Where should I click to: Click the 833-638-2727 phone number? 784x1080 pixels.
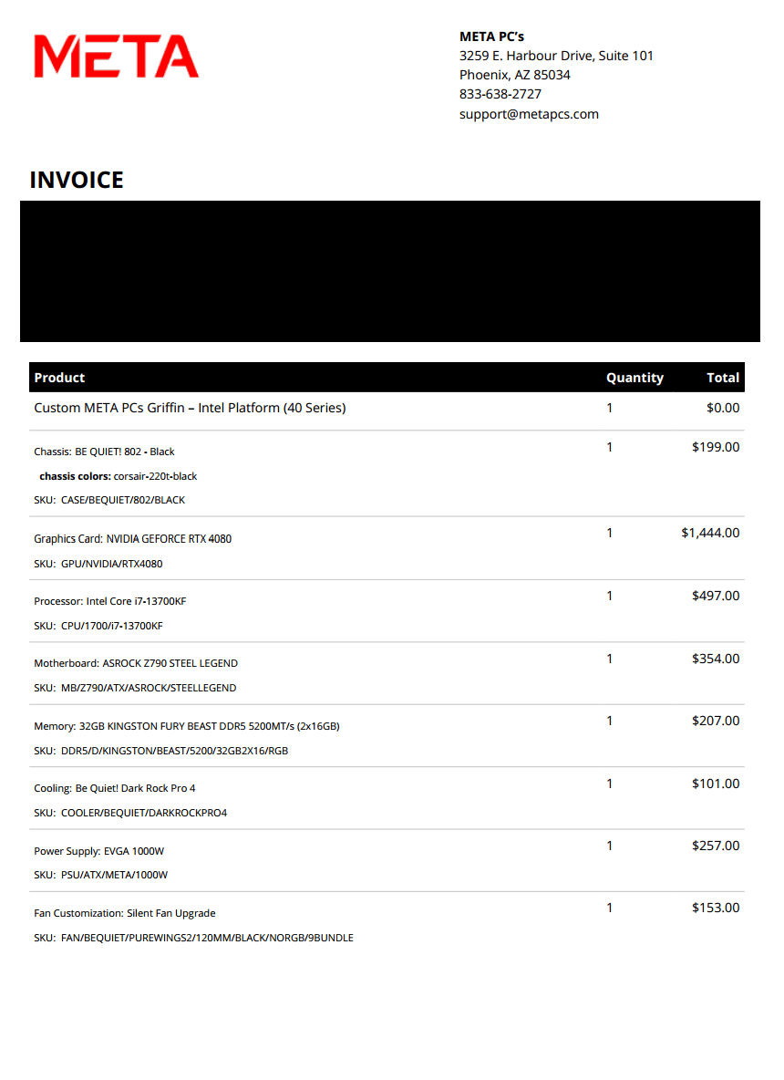(500, 94)
